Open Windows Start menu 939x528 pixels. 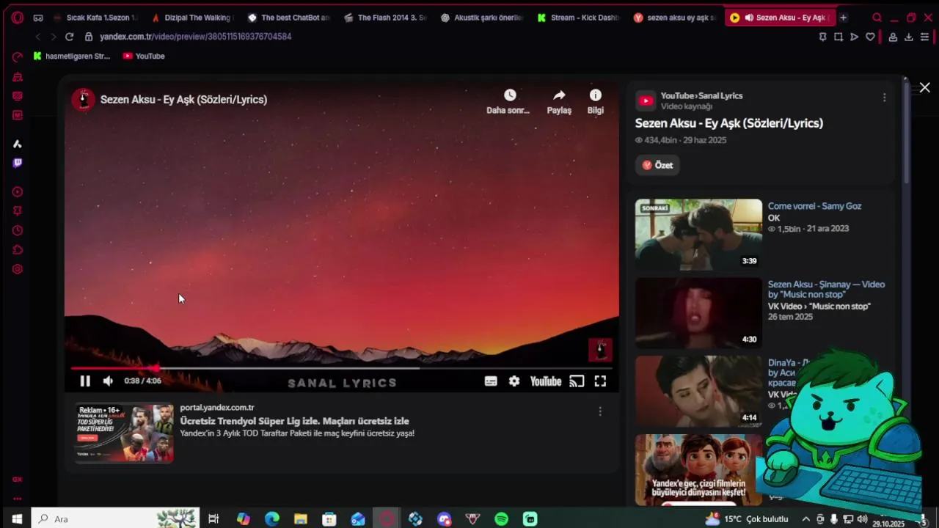[x=17, y=519]
